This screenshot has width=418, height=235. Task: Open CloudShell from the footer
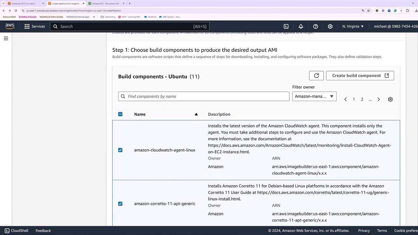coord(16,230)
